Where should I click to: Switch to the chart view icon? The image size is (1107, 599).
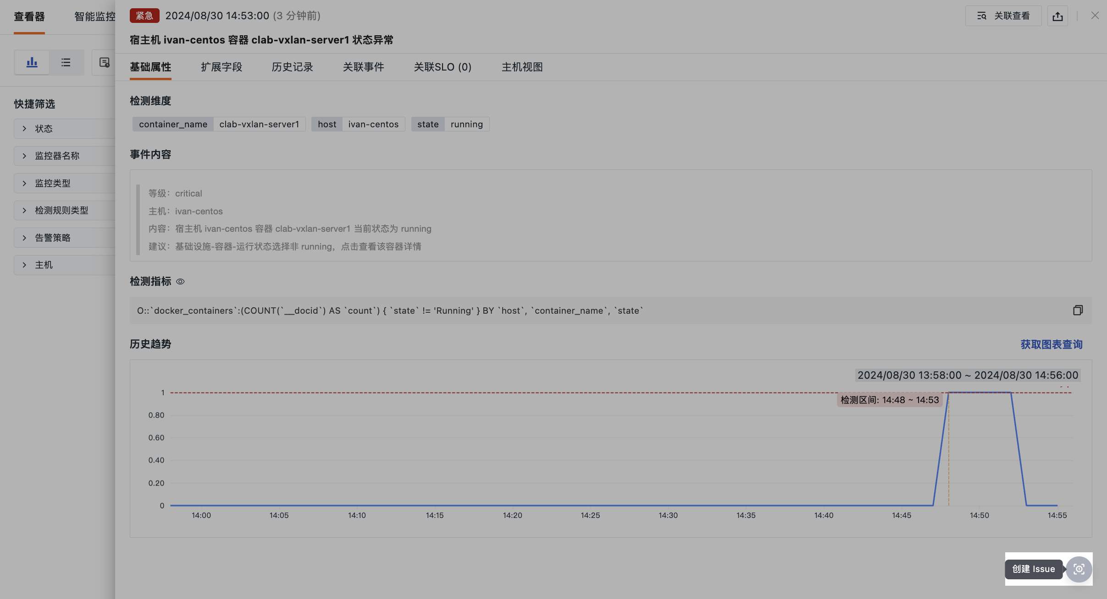click(32, 62)
